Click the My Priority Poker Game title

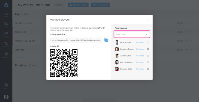coord(34,5)
